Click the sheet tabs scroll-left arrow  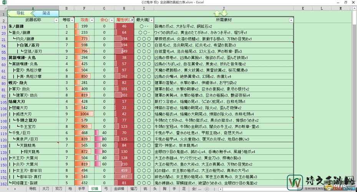point(8,189)
